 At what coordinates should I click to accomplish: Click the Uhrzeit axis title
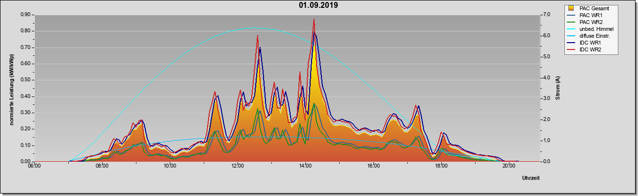pyautogui.click(x=532, y=178)
